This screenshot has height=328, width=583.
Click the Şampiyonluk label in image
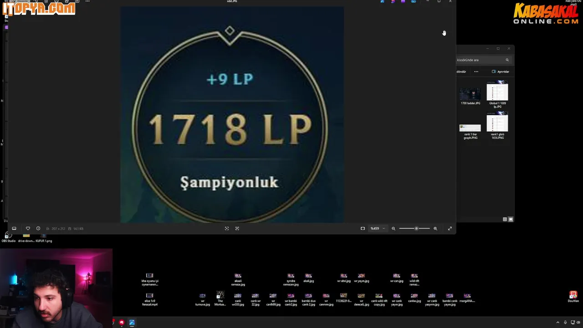(229, 183)
